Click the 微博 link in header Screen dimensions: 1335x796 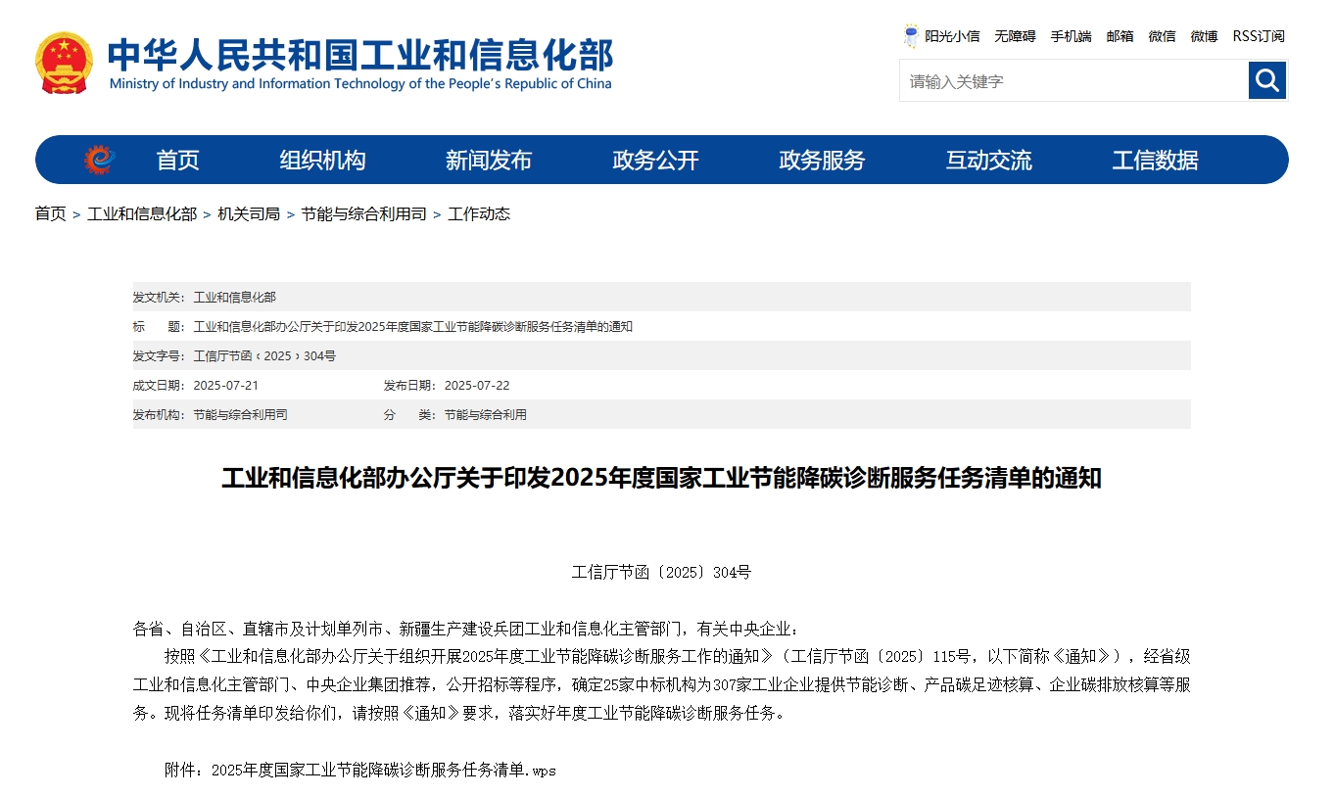[x=1204, y=36]
